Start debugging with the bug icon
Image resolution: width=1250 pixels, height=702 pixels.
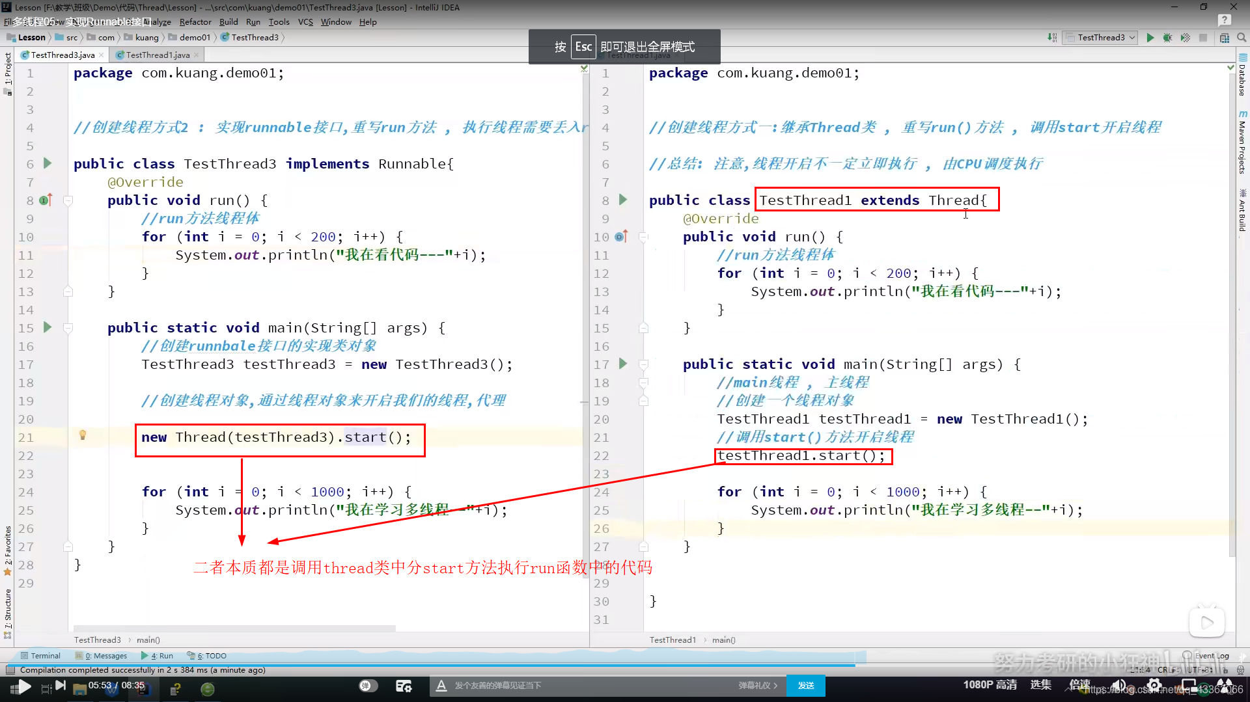click(x=1167, y=38)
